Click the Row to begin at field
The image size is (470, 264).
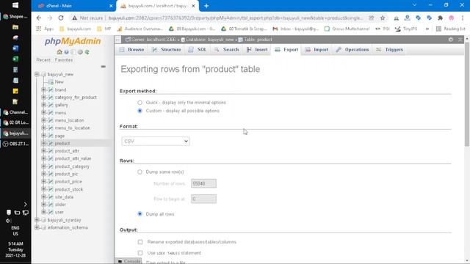203,199
